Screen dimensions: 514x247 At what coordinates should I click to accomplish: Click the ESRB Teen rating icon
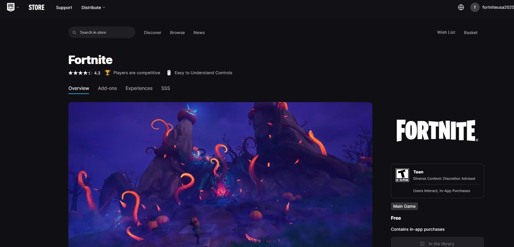tap(402, 175)
